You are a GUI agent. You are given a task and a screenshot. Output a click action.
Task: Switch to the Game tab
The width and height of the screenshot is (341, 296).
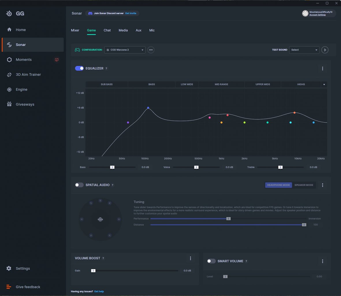pyautogui.click(x=91, y=30)
